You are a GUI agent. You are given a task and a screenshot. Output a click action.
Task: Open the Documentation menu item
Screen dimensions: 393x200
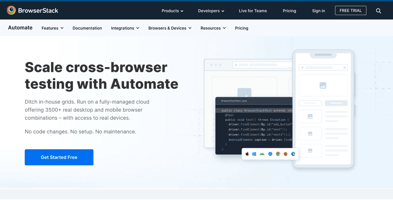click(x=87, y=28)
